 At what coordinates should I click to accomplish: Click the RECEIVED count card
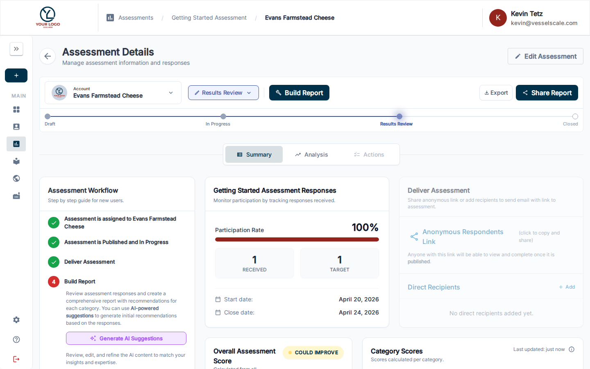[254, 263]
